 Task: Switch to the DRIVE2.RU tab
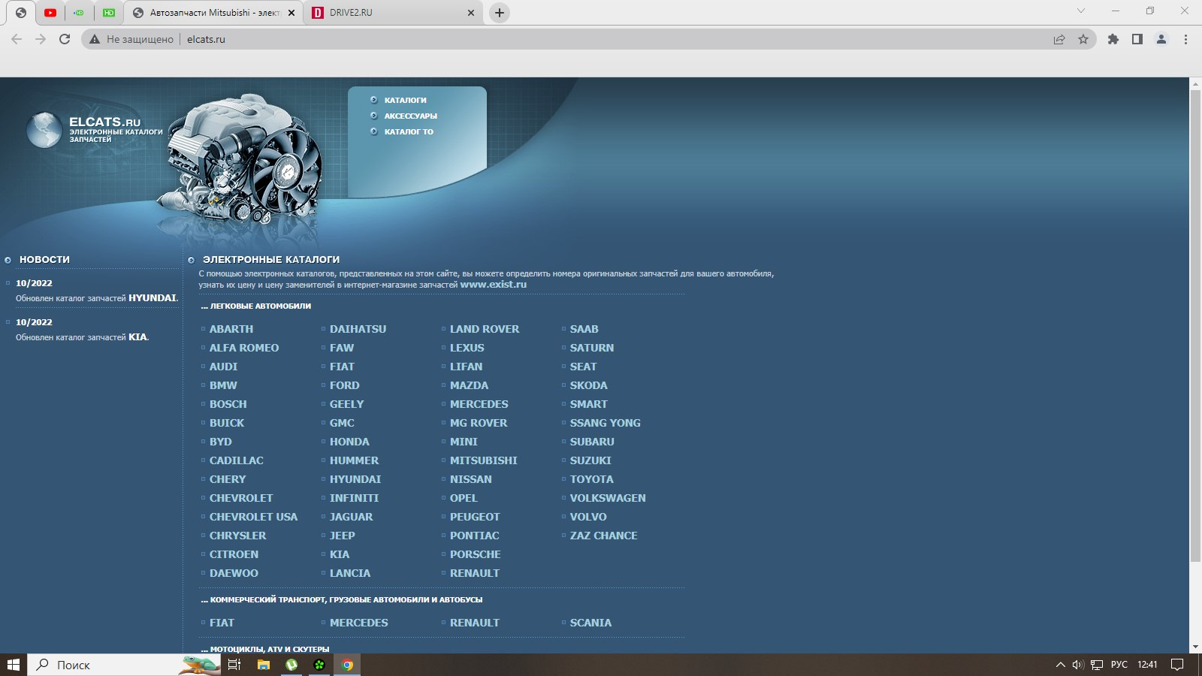(x=393, y=13)
